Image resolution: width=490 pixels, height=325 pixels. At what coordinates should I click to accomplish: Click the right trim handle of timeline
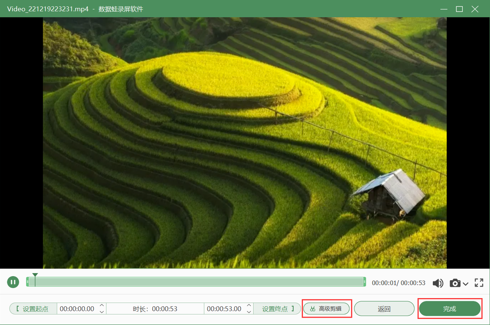click(364, 282)
